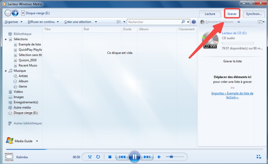Select Album in the navigation tree

tap(21, 81)
